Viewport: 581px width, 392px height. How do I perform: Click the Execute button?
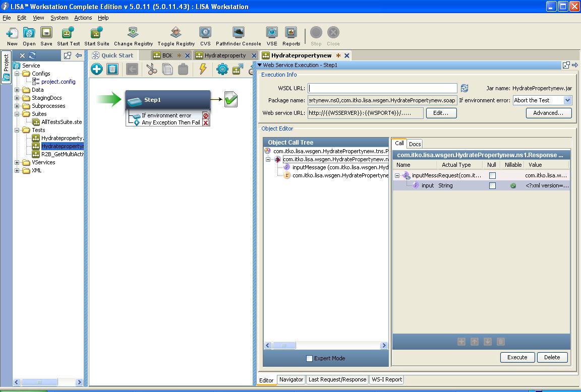(517, 357)
